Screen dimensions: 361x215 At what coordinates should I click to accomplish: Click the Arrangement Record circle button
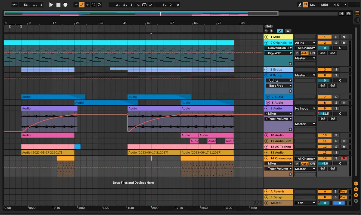coord(65,5)
